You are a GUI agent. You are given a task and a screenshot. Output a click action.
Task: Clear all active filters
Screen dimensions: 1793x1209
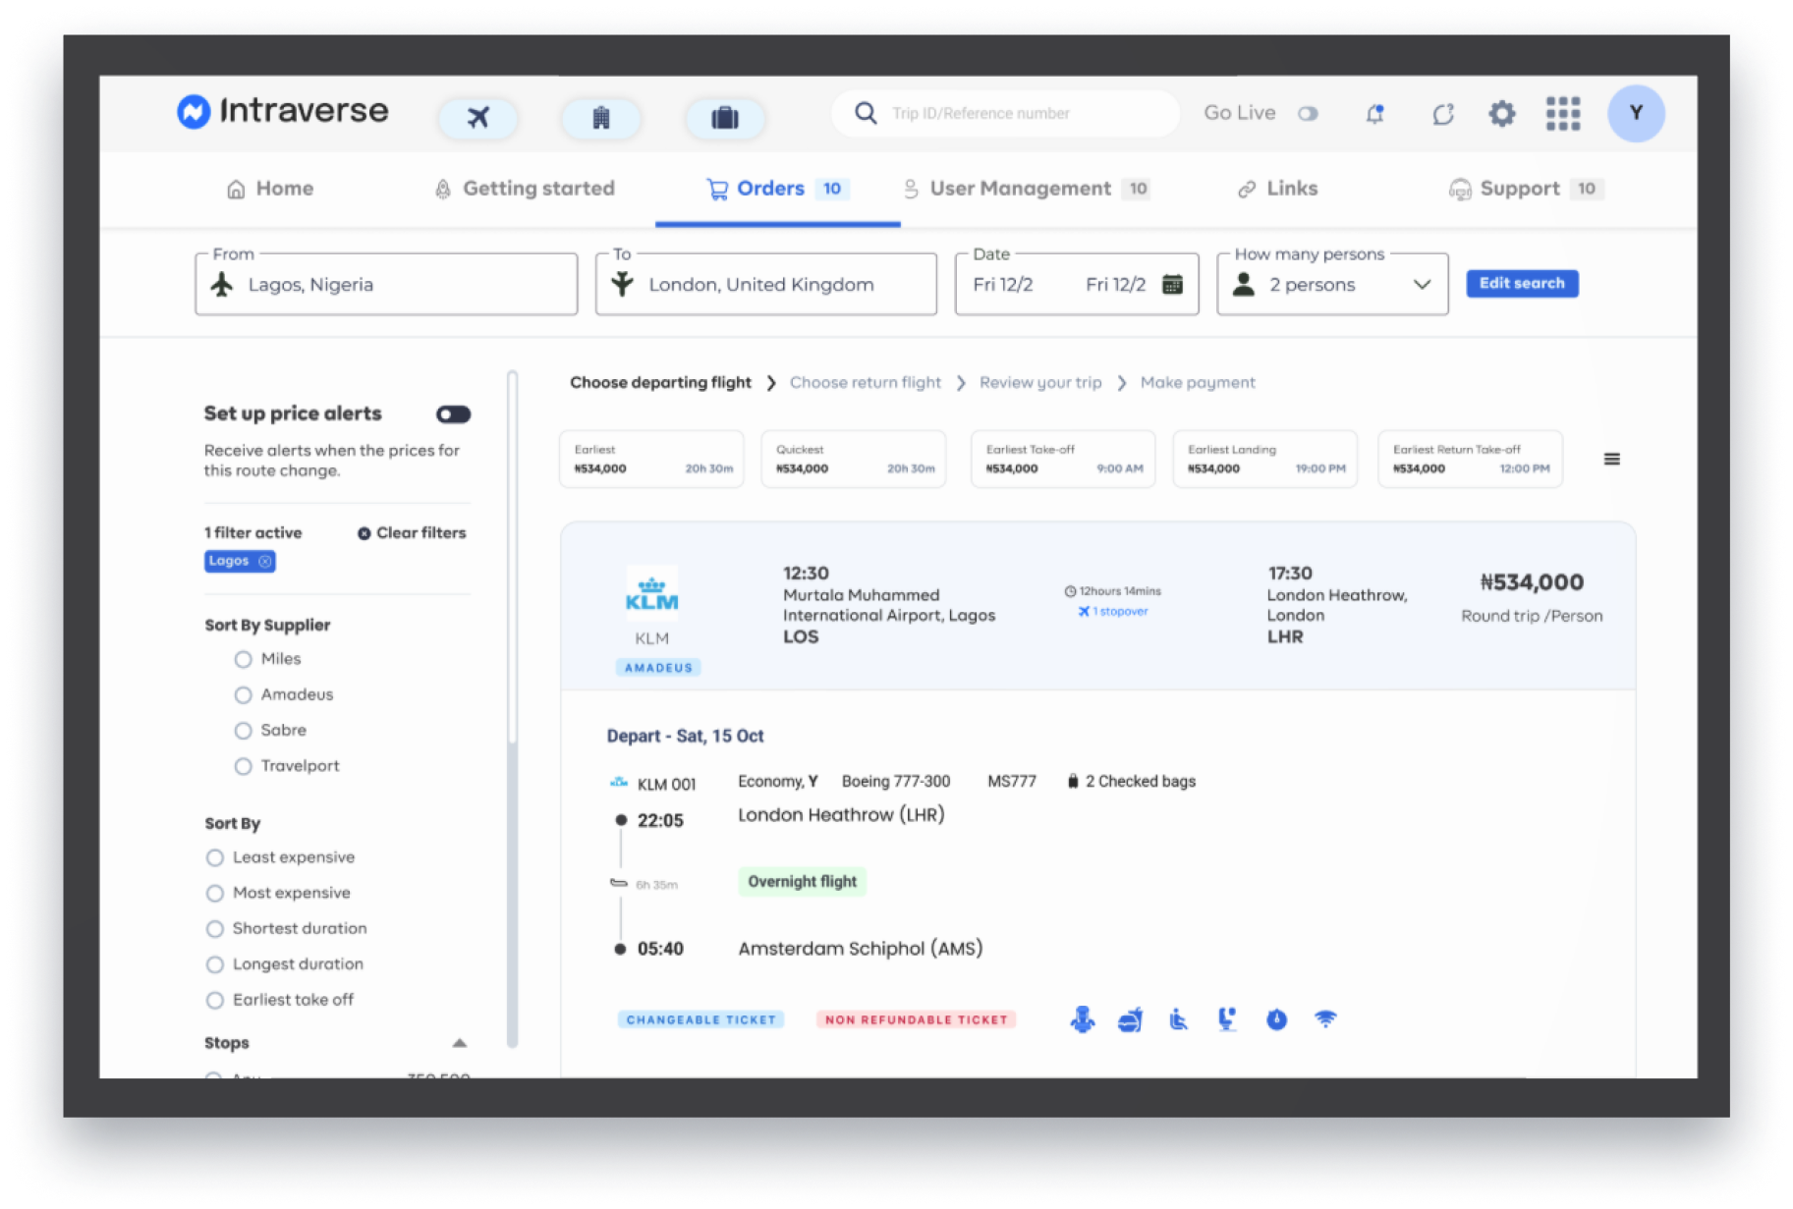412,532
